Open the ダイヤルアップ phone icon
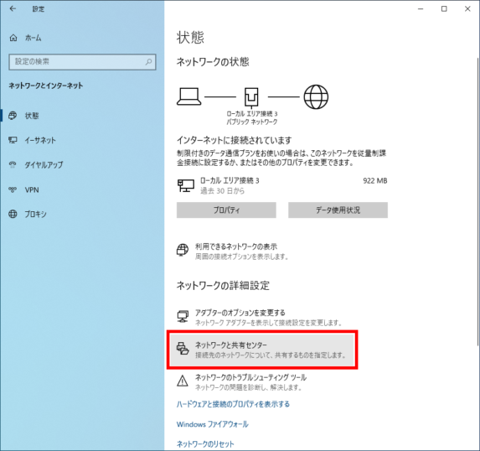This screenshot has width=480, height=451. (x=13, y=165)
